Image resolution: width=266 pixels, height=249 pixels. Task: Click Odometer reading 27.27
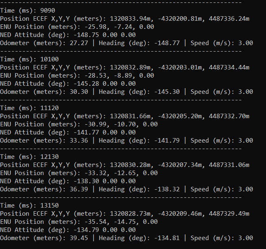tap(79, 43)
